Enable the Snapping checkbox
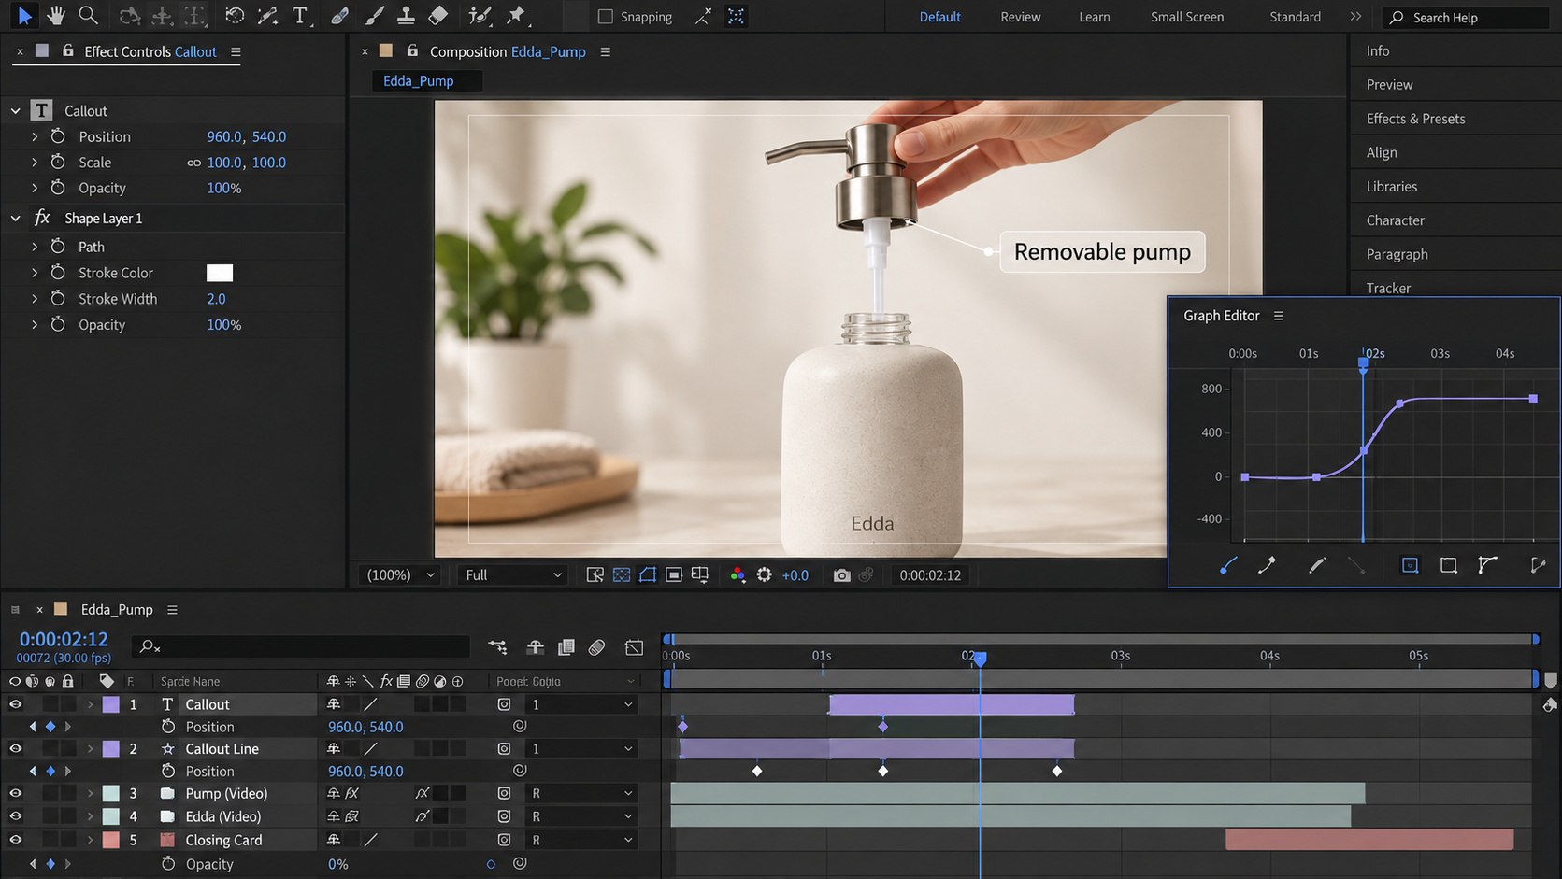1562x879 pixels. point(606,17)
